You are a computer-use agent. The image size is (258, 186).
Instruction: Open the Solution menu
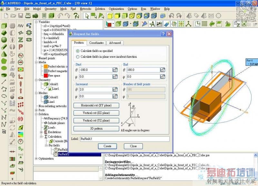(x=100, y=9)
